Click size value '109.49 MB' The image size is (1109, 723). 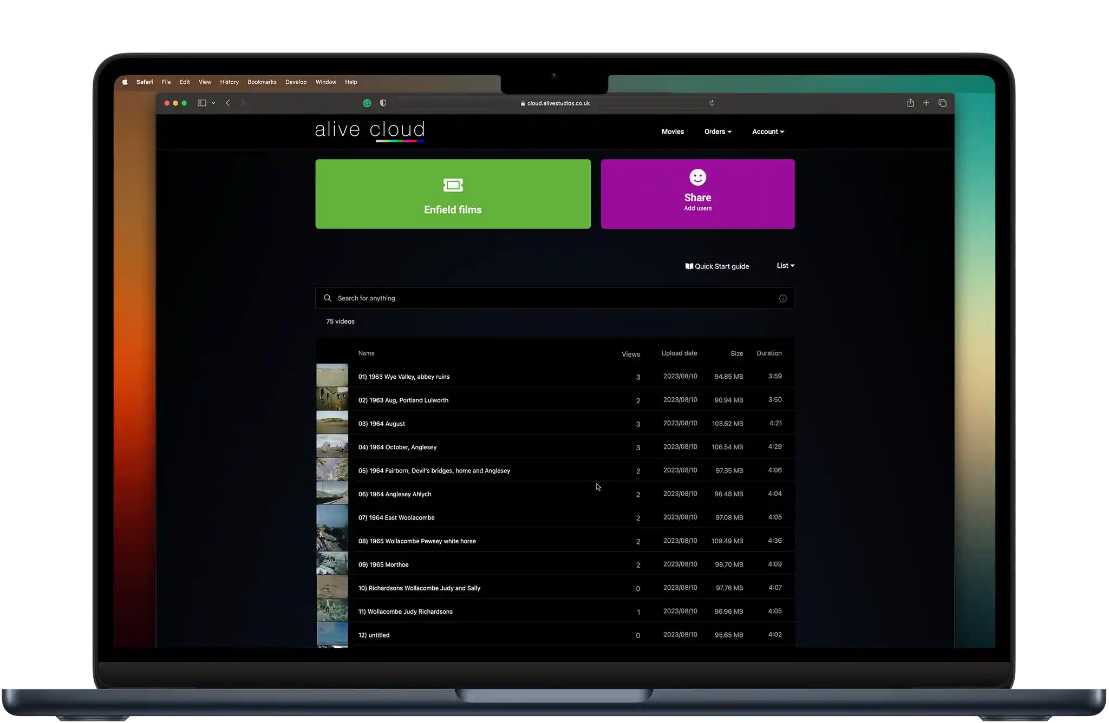pos(727,541)
